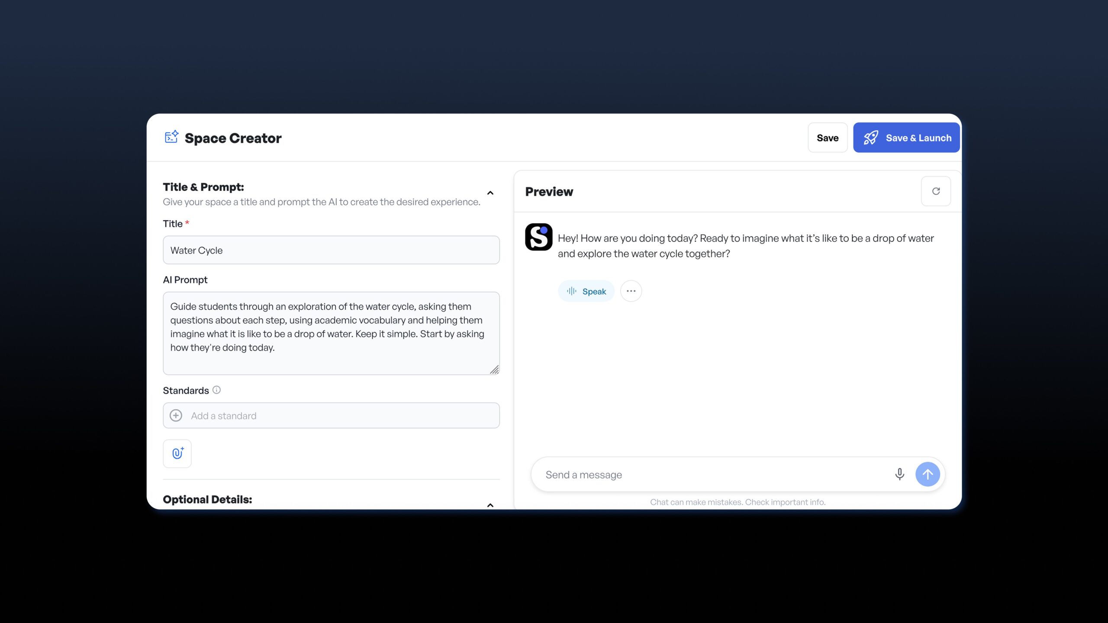Attach a file with the paperclip button
Viewport: 1108px width, 623px height.
click(177, 453)
